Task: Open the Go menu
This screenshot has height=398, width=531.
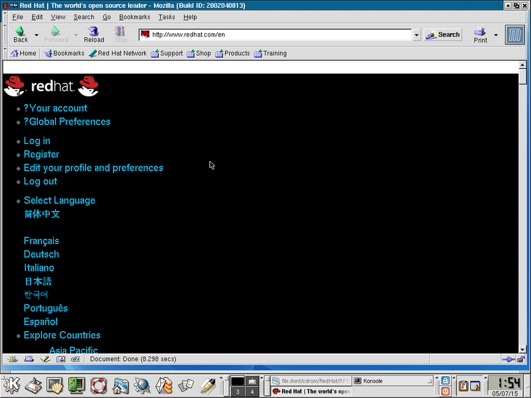Action: [x=107, y=17]
